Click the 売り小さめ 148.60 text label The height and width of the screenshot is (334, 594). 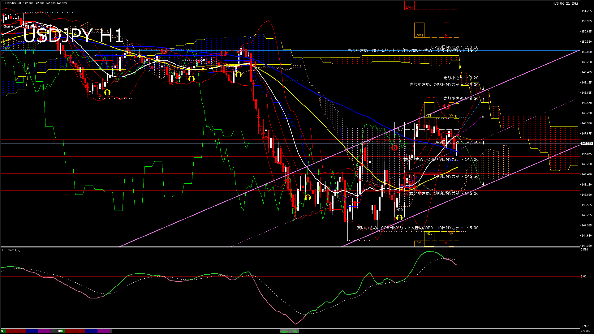tap(461, 98)
